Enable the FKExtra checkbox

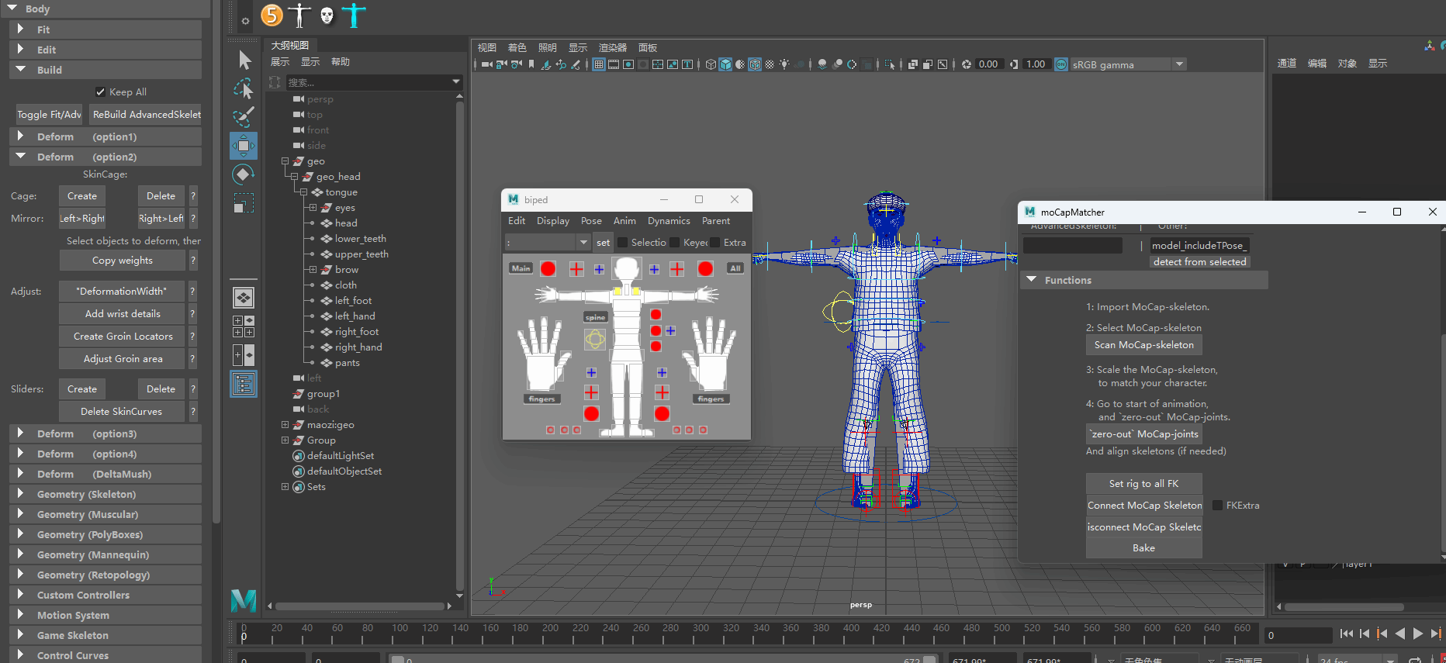(x=1218, y=506)
